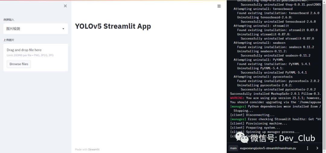The width and height of the screenshot is (326, 153).
Task: Open the 图片检测 input dropdown
Action: (x=36, y=29)
